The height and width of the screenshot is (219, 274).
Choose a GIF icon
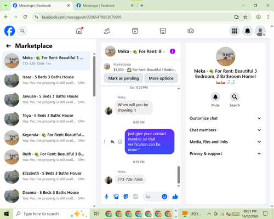tap(135, 197)
